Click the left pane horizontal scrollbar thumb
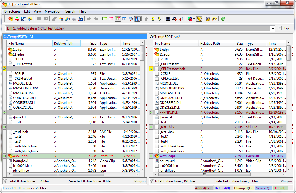296x193 pixels. point(58,174)
